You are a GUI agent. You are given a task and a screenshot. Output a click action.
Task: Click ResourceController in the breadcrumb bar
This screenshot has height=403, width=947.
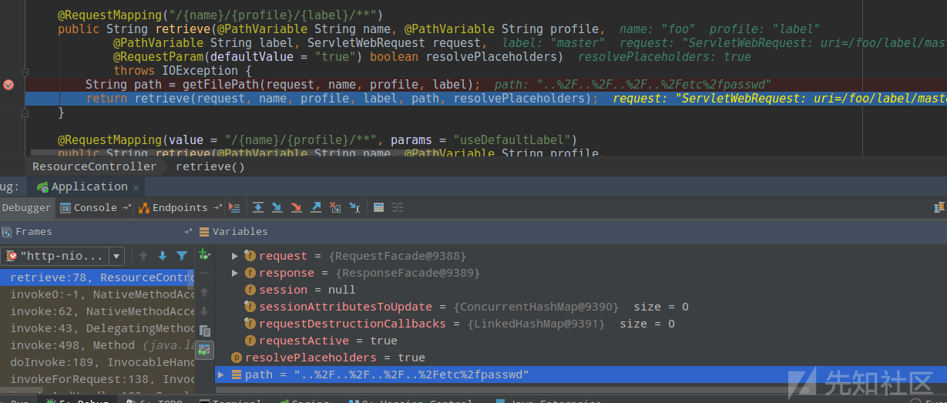point(94,166)
